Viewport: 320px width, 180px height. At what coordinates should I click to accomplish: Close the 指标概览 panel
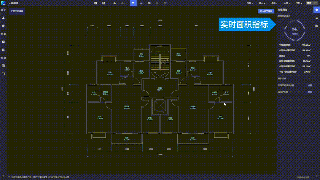click(311, 10)
